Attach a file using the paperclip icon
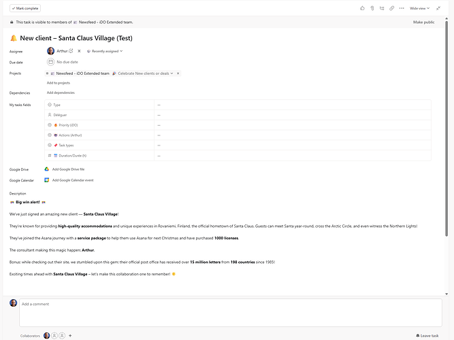Image resolution: width=454 pixels, height=340 pixels. (372, 8)
